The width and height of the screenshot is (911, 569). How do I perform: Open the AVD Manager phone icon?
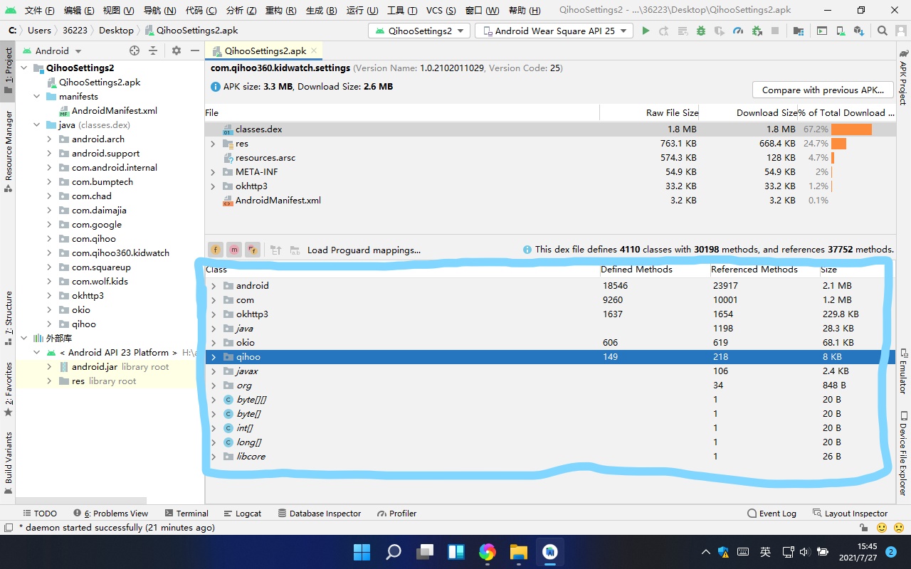841,31
